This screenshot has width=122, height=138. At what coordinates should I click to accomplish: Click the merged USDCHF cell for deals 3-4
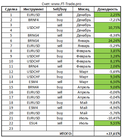33,27
